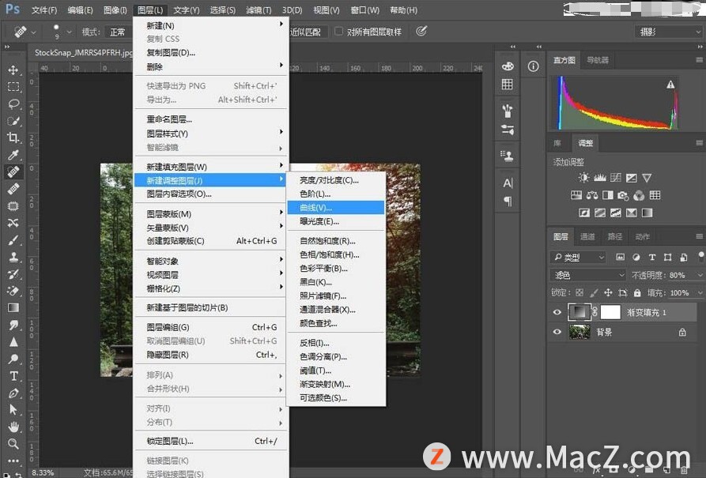Add Brightness/Contrast adjustment from sun icon
Screen dimensions: 706x478
583,178
